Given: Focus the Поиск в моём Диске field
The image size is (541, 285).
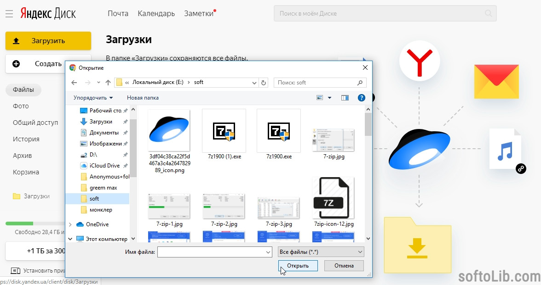Looking at the screenshot, I should pyautogui.click(x=385, y=13).
